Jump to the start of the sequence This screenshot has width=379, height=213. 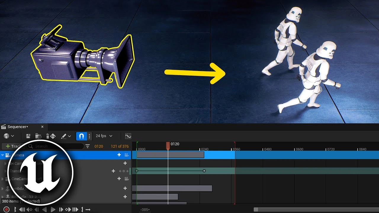click(22, 209)
